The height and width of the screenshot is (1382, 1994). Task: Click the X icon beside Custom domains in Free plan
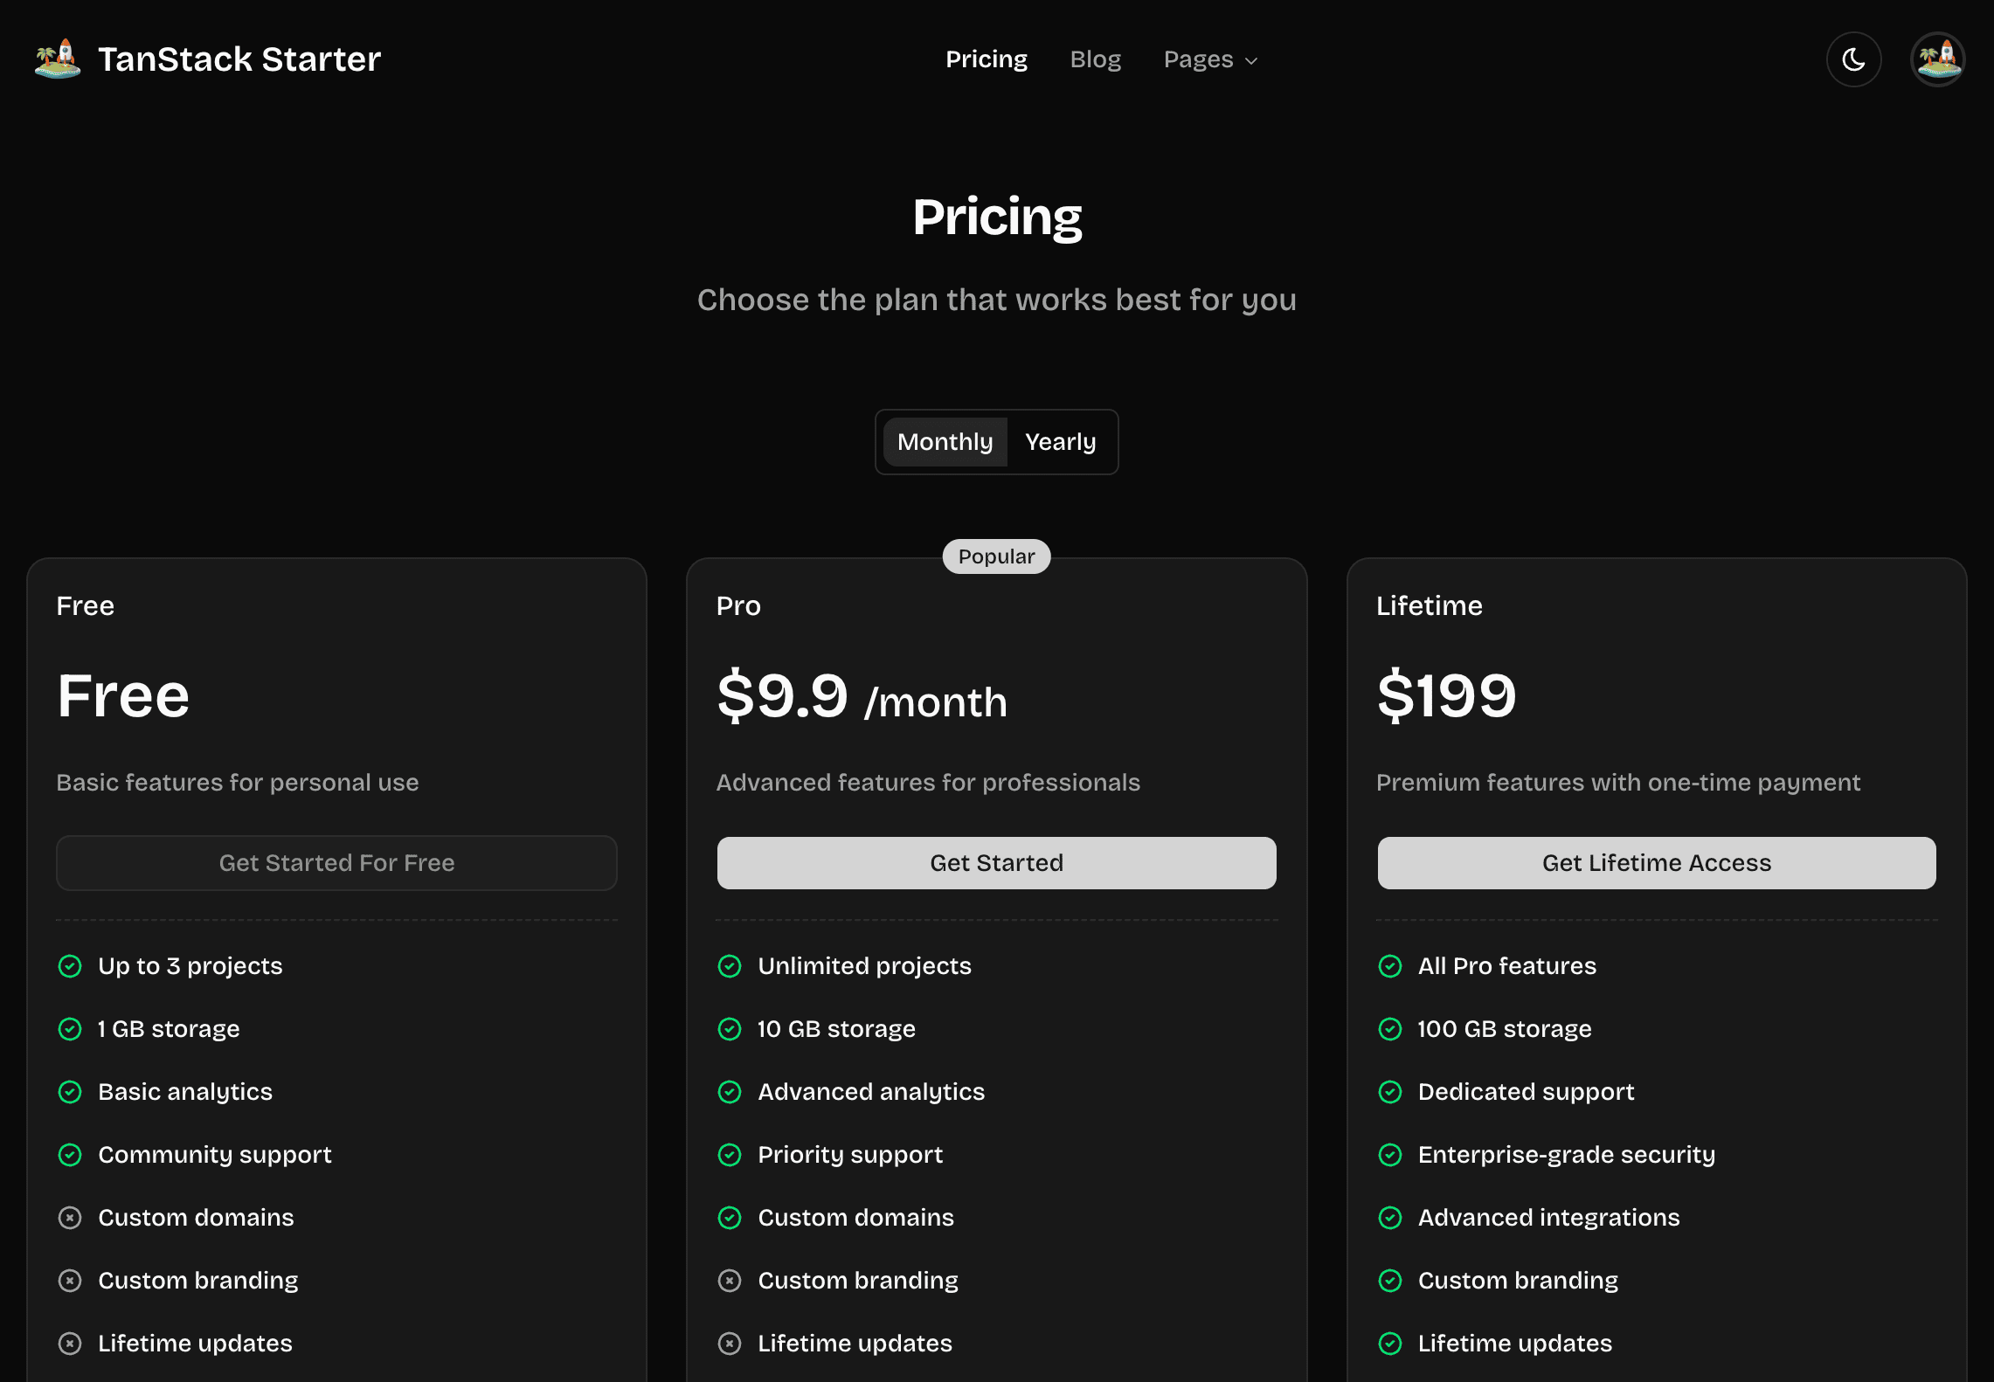click(70, 1218)
